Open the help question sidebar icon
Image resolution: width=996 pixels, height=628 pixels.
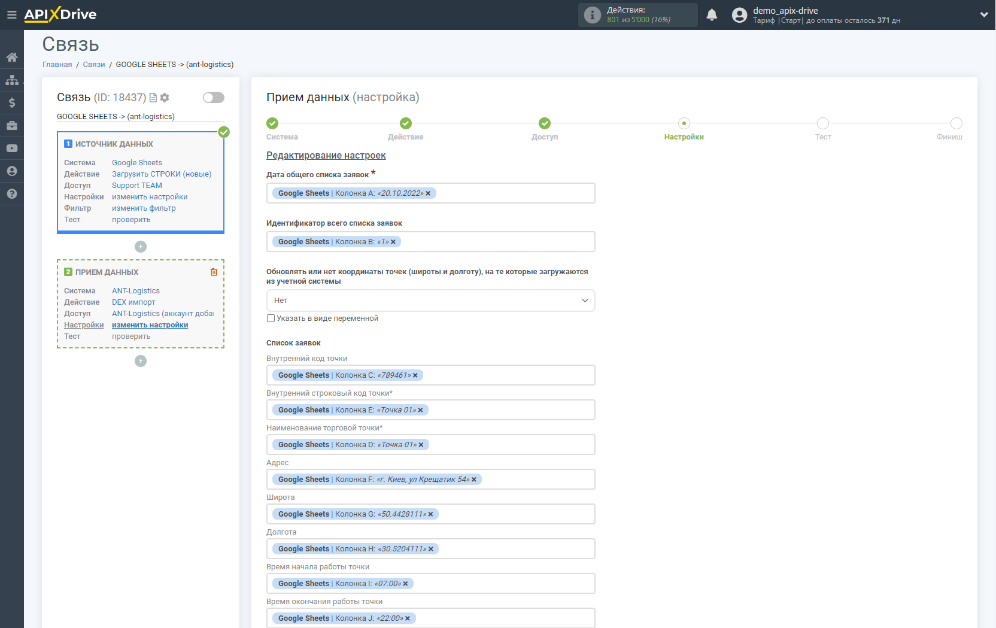tap(12, 194)
